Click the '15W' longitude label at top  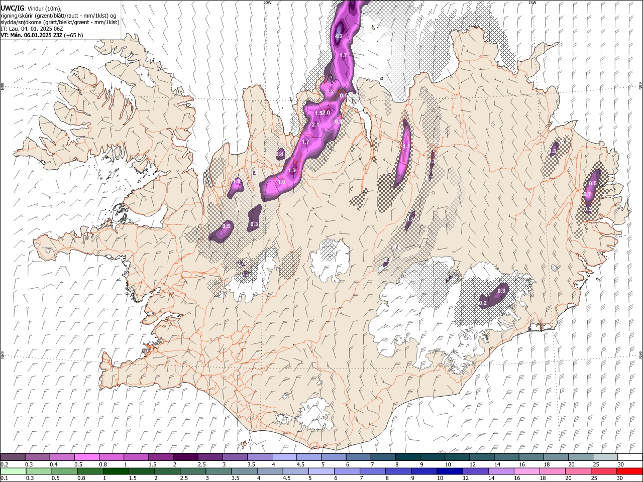[x=532, y=3]
